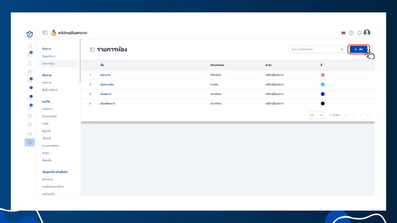Click the magnifier icon in search box
This screenshot has width=397, height=223.
coord(342,49)
